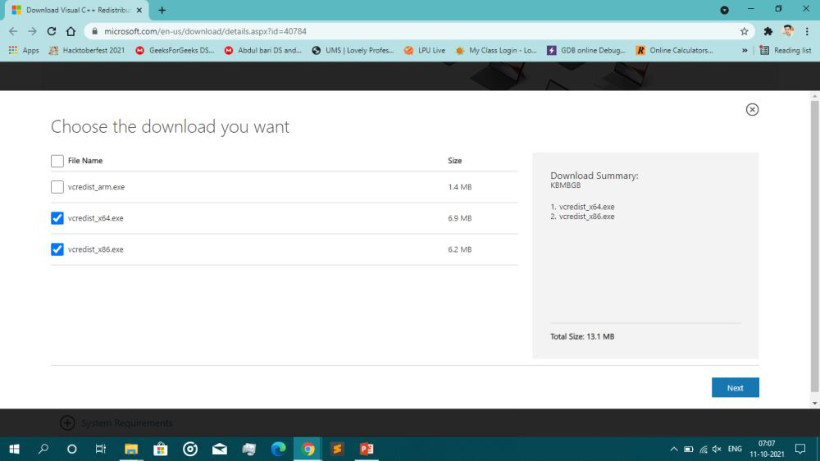
Task: Open the browser home page
Action: 71,31
